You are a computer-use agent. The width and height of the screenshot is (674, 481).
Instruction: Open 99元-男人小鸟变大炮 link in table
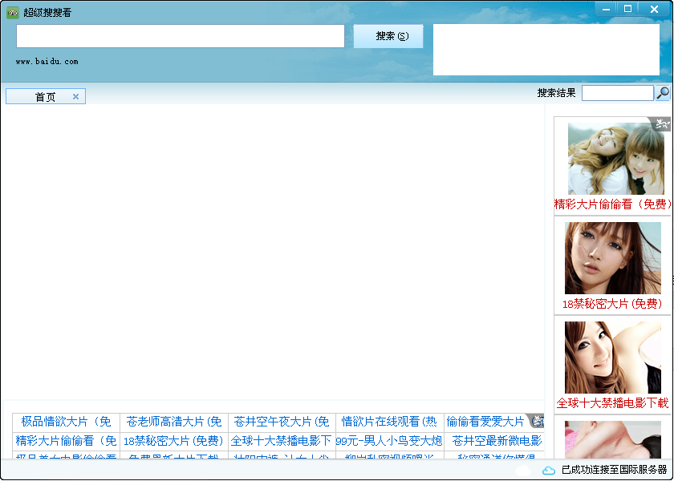coord(389,441)
